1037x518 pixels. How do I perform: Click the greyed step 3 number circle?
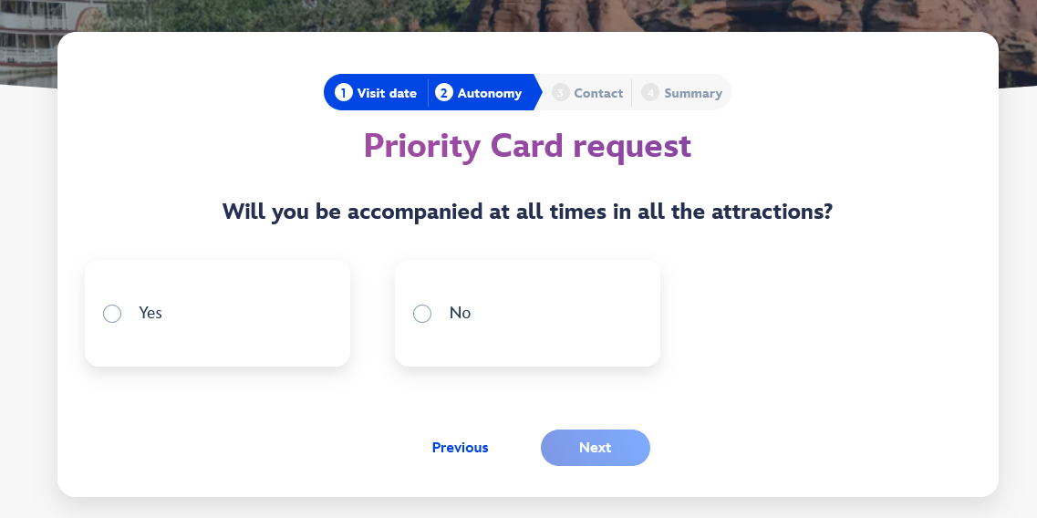(x=560, y=93)
